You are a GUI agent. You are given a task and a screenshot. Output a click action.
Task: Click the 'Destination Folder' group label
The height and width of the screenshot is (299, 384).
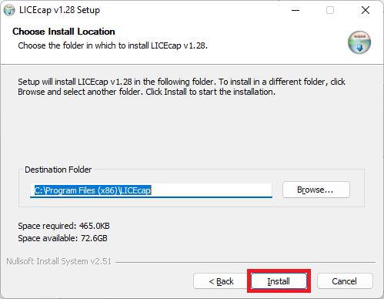(x=58, y=170)
